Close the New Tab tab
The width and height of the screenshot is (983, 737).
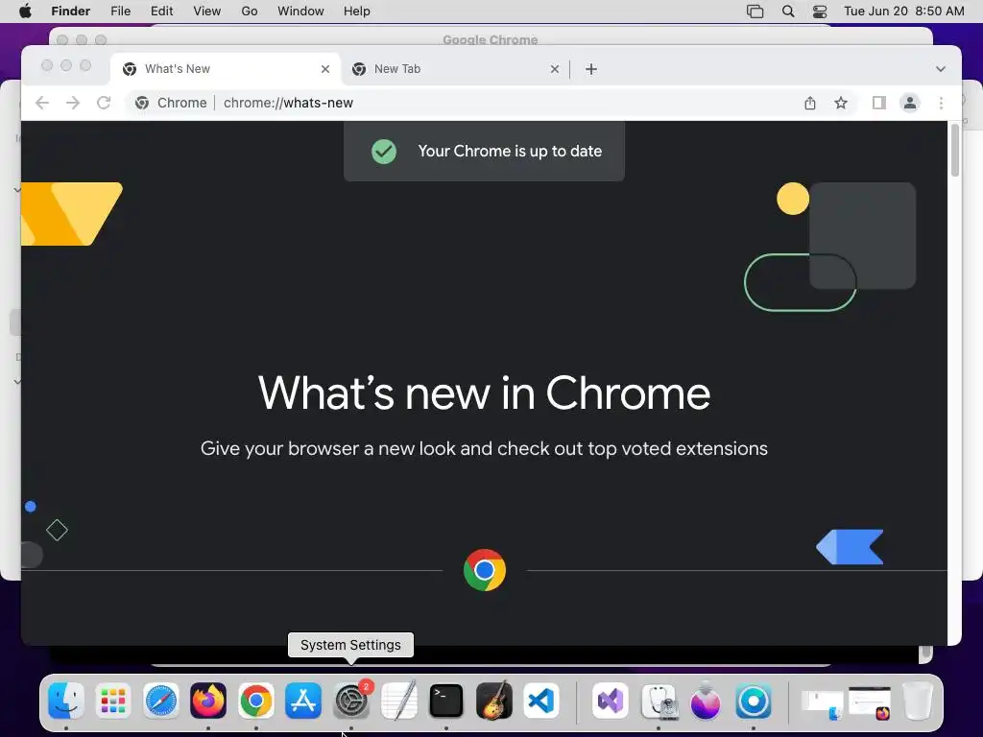point(554,69)
